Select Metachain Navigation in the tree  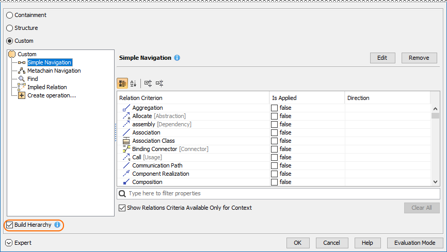54,71
